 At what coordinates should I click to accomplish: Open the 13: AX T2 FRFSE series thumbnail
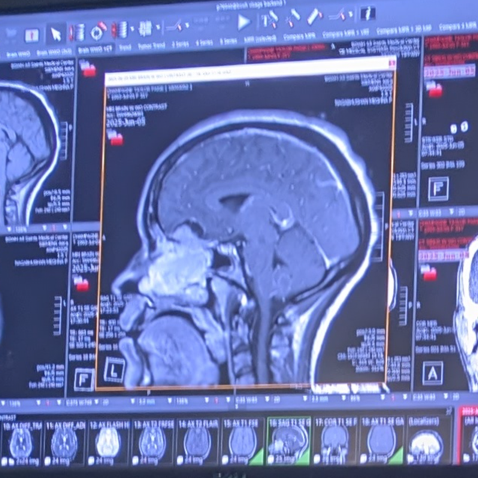coord(153,442)
